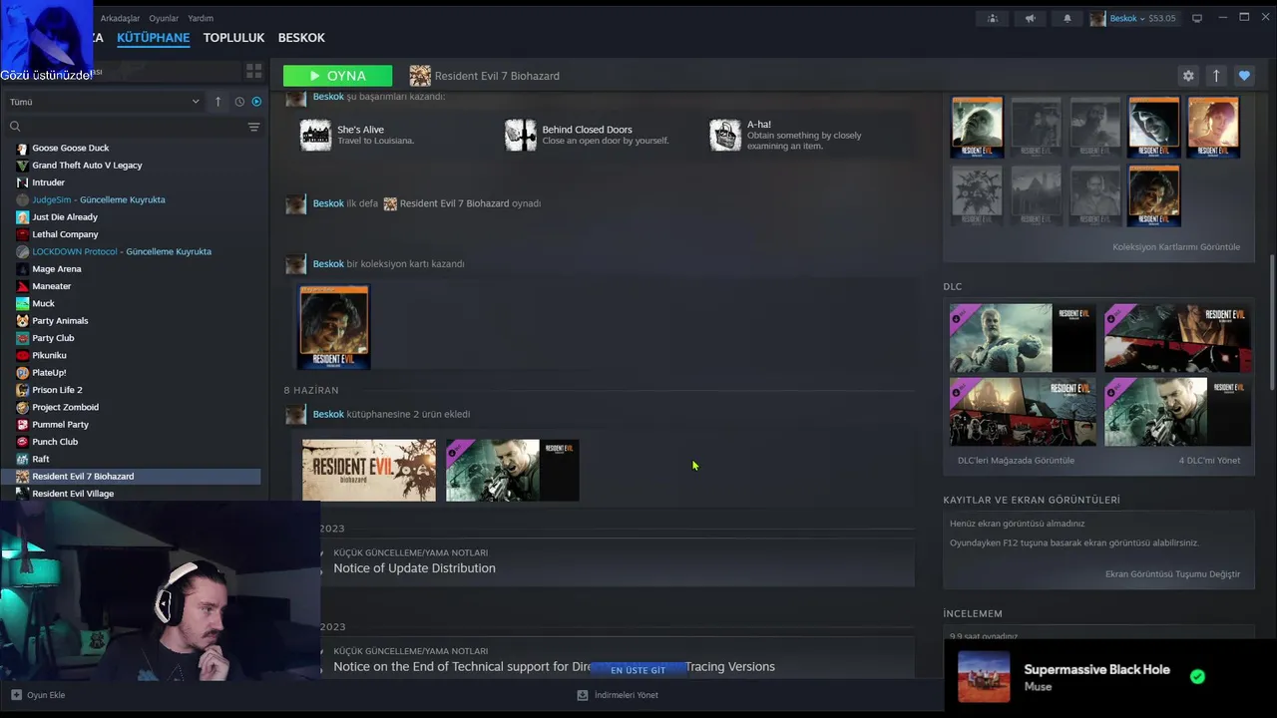This screenshot has width=1277, height=718.
Task: Open İndirmeleri Yönet downloads manager
Action: [x=618, y=695]
